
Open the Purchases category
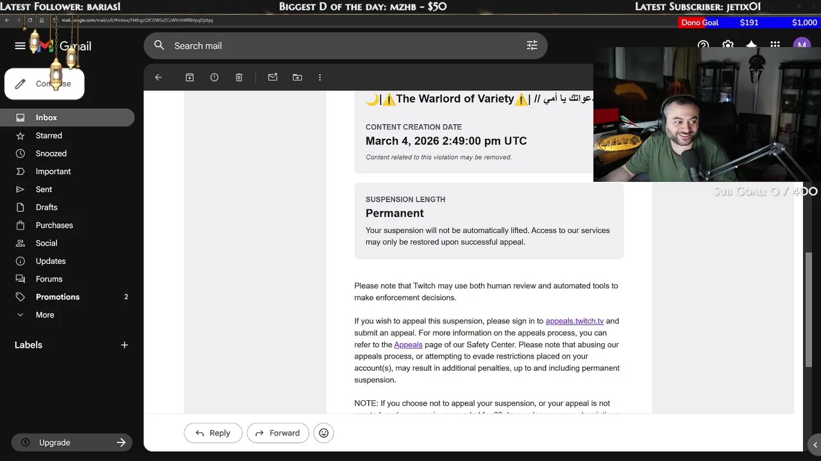click(x=67, y=225)
